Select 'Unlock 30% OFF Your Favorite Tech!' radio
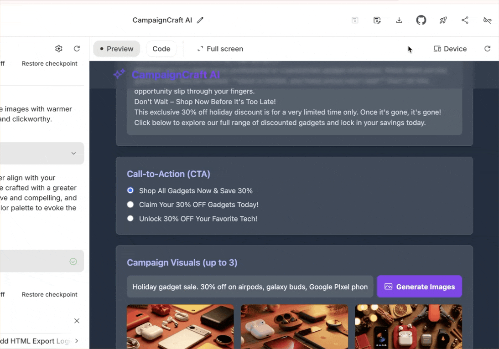This screenshot has height=349, width=499. coord(130,218)
